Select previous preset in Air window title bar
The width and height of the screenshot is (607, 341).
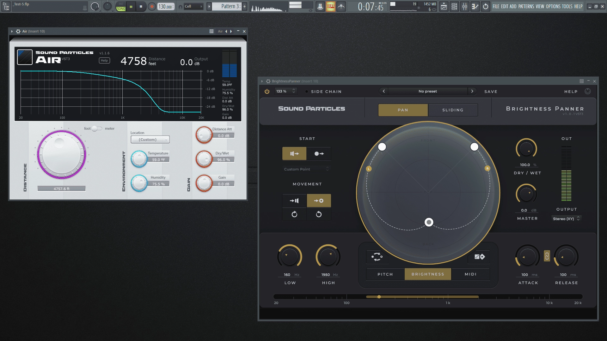(226, 31)
